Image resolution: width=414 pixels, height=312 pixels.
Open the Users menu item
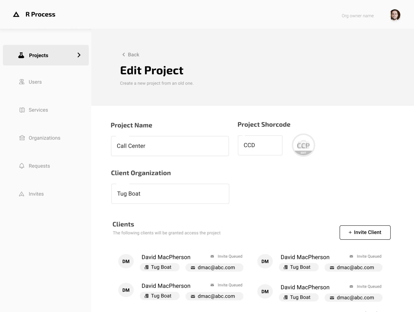(35, 82)
